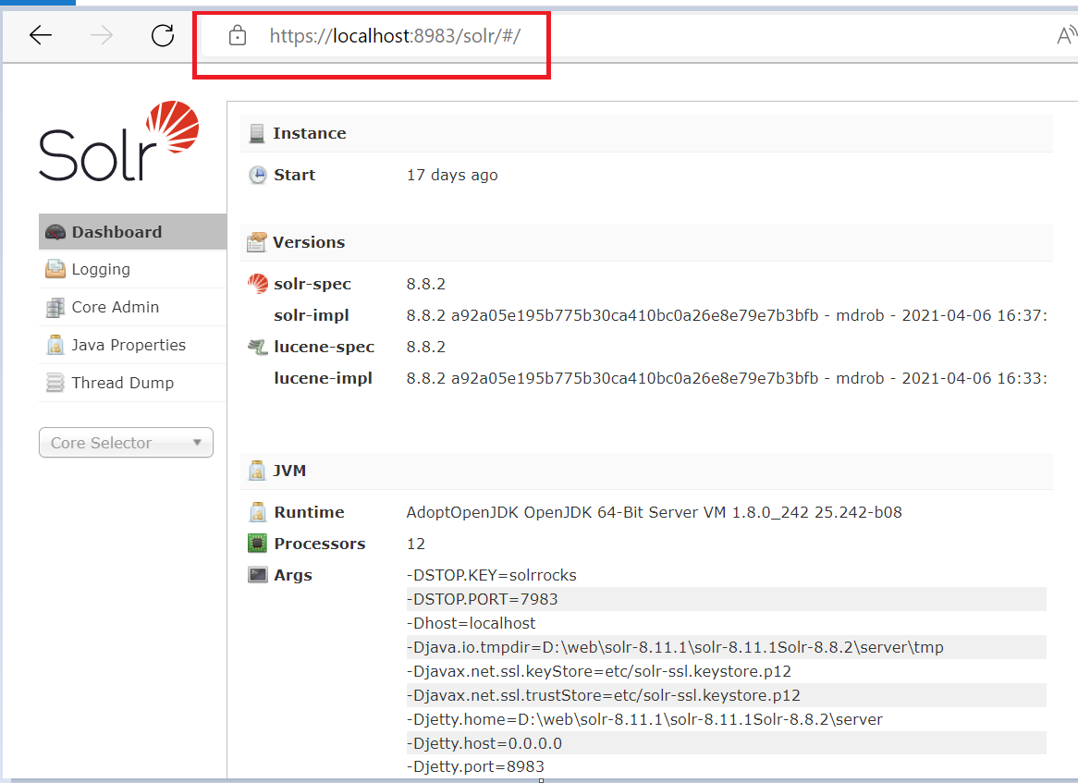
Task: Click the Versions section heading
Action: click(x=309, y=242)
